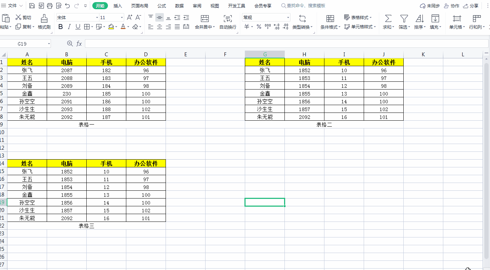Screen dimensions: 490x270
Task: Click the Print icon in quick access toolbar
Action: (x=50, y=6)
